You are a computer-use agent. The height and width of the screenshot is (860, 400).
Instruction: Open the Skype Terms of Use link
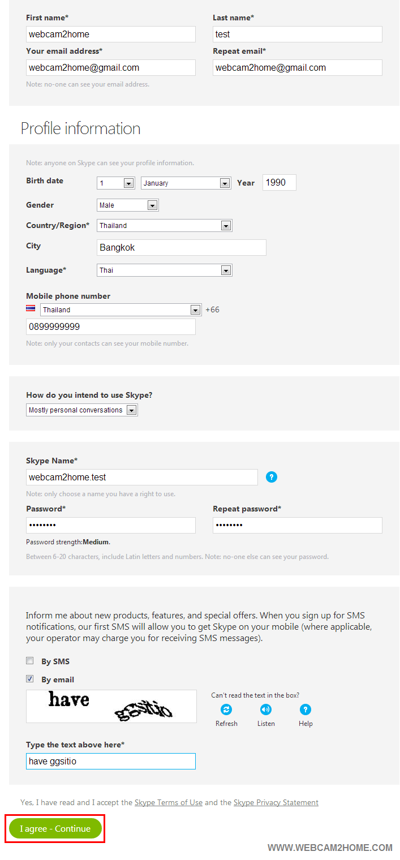click(168, 802)
